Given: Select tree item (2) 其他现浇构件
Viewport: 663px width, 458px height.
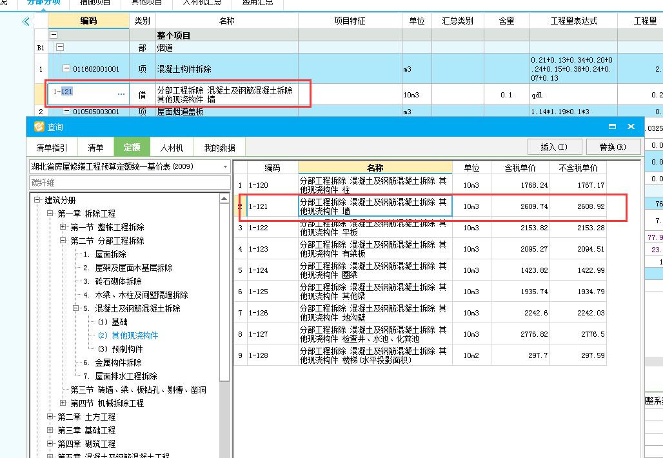Looking at the screenshot, I should point(128,335).
